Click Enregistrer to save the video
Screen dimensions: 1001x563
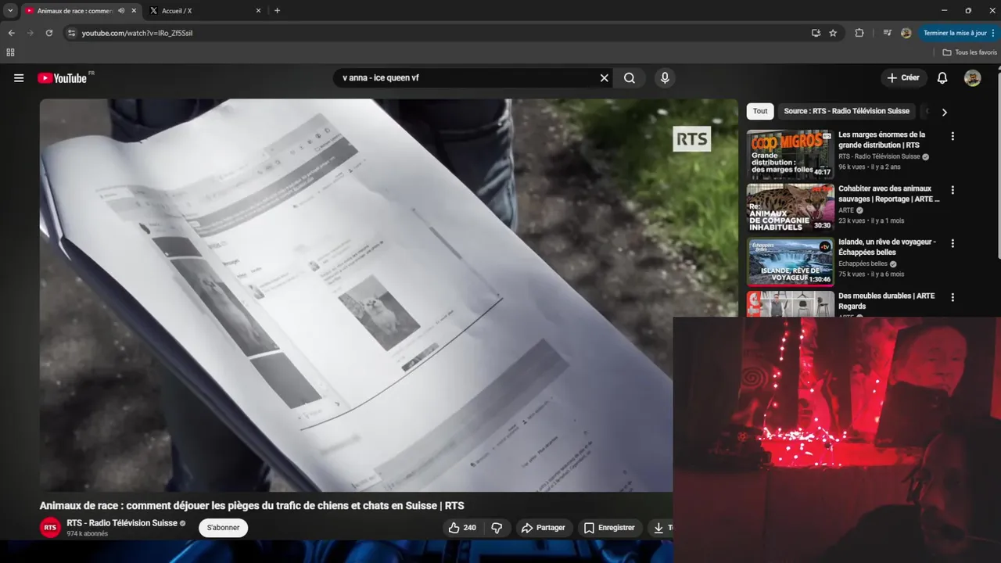pyautogui.click(x=609, y=528)
